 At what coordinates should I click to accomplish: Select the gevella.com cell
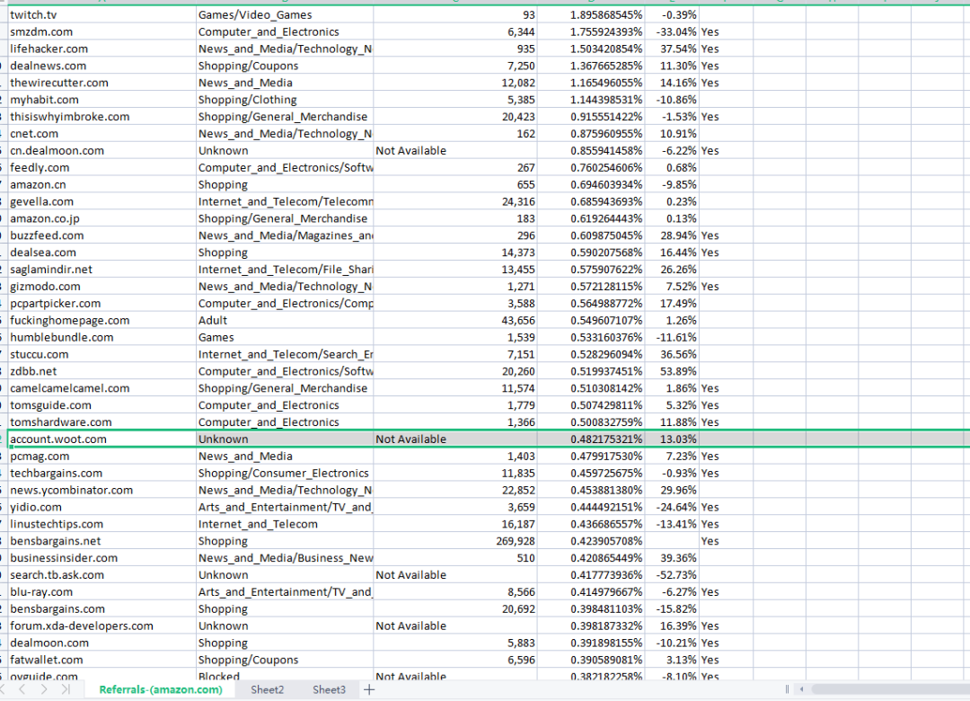tap(102, 201)
